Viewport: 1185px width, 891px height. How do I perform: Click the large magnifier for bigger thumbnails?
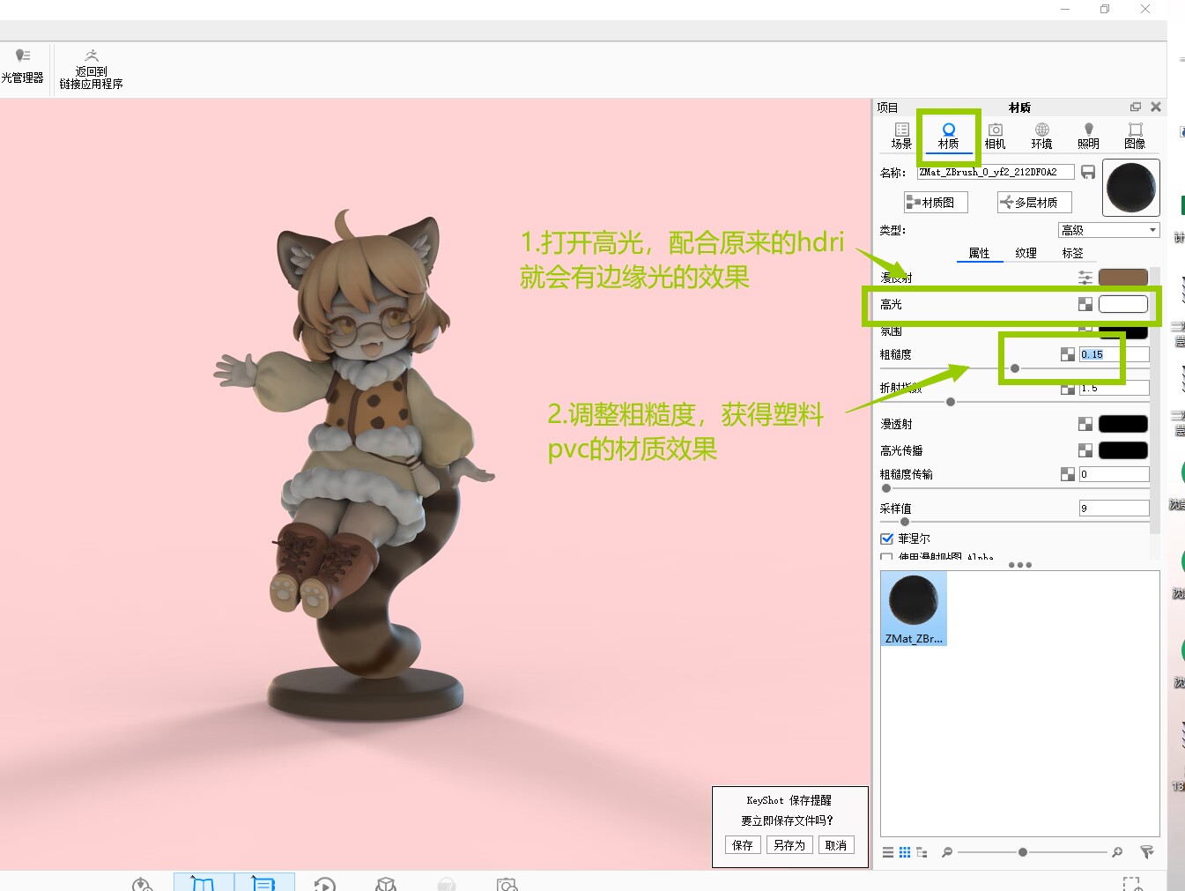1117,852
